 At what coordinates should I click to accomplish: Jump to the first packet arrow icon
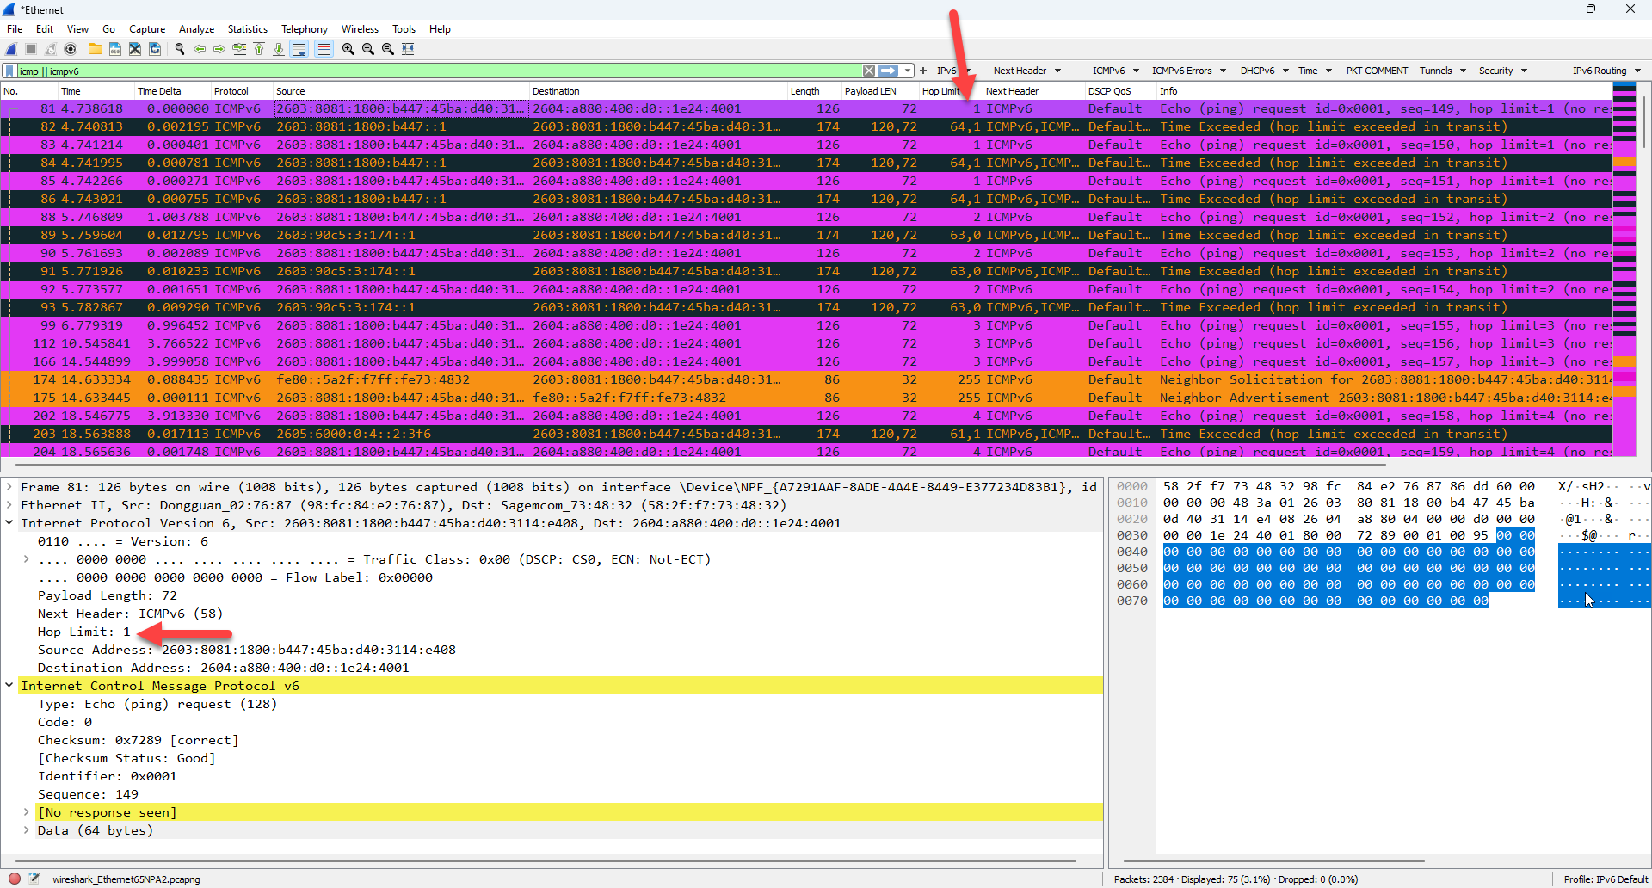click(259, 49)
